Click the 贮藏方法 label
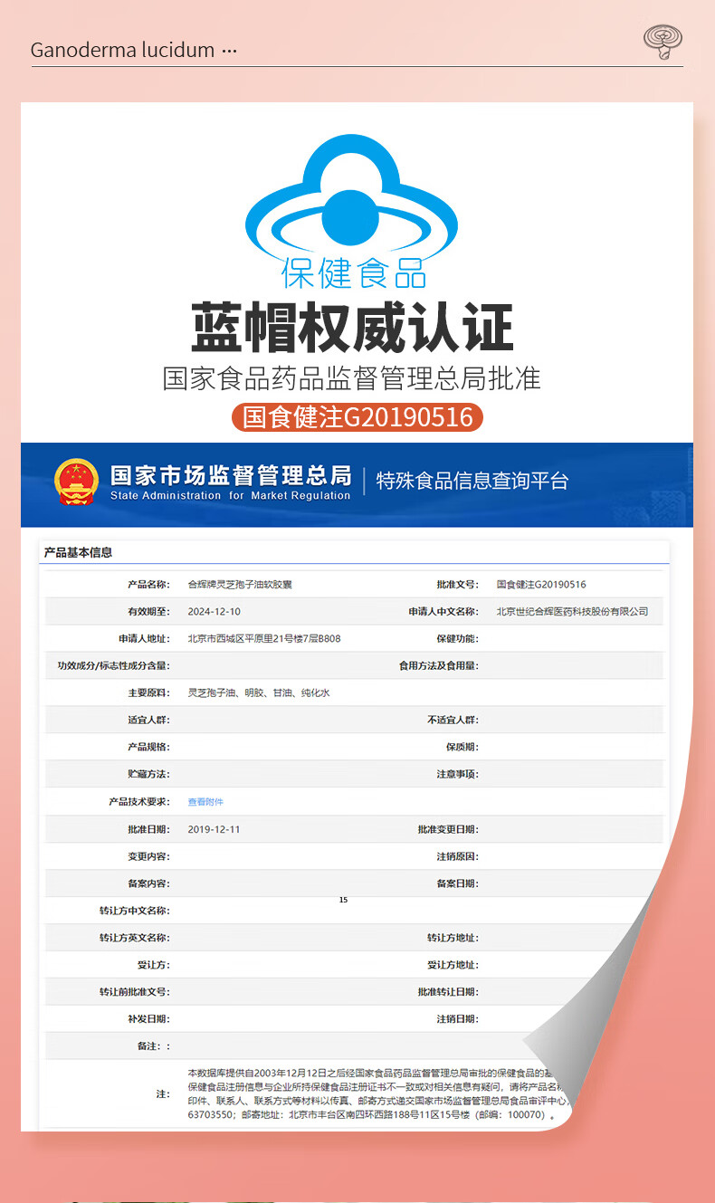 tap(148, 775)
